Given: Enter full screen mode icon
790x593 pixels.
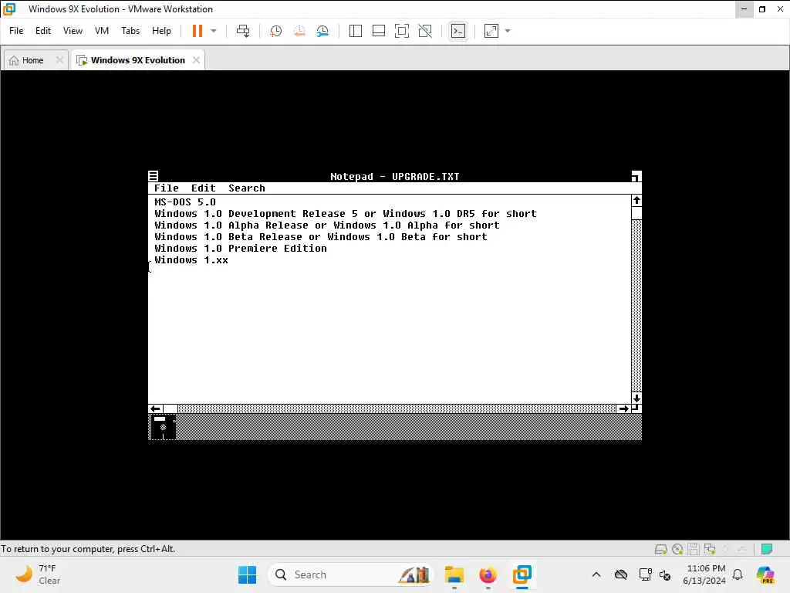Looking at the screenshot, I should coord(401,31).
